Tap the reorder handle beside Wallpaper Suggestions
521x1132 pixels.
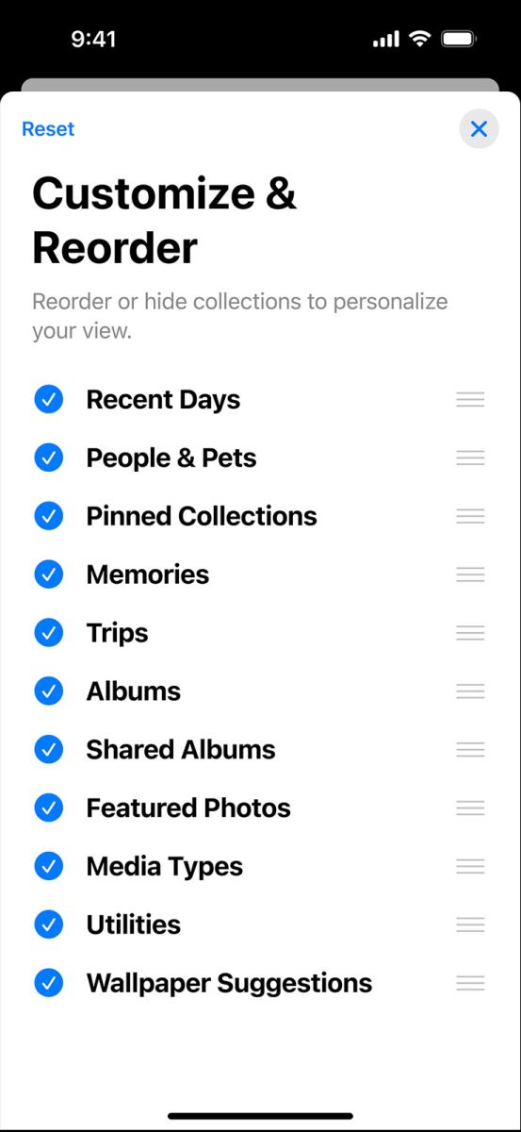pos(470,983)
